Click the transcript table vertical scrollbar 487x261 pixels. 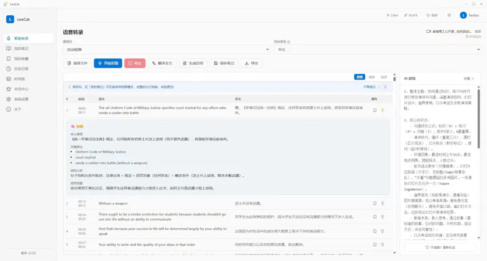coord(394,79)
